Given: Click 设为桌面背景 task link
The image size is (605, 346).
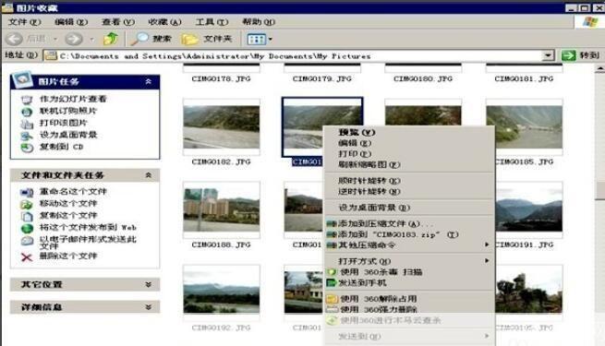Looking at the screenshot, I should pos(68,135).
